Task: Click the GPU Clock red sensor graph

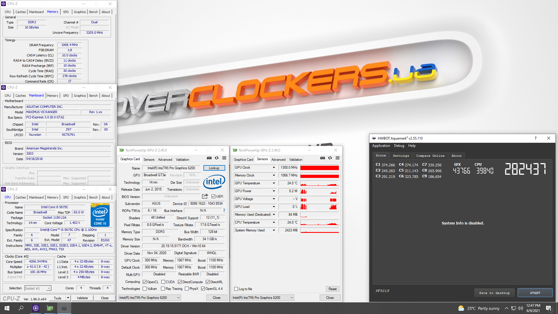Action: tap(319, 168)
